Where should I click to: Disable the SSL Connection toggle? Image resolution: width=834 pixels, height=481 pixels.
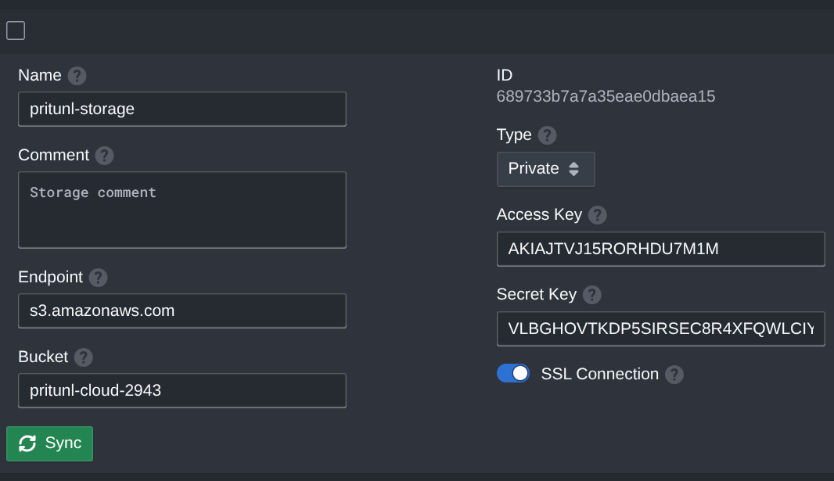pos(513,373)
